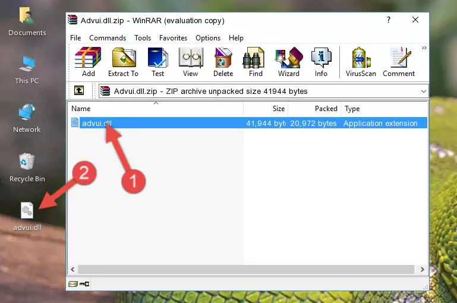The image size is (457, 303).
Task: Go up one folder level
Action: pyautogui.click(x=79, y=91)
